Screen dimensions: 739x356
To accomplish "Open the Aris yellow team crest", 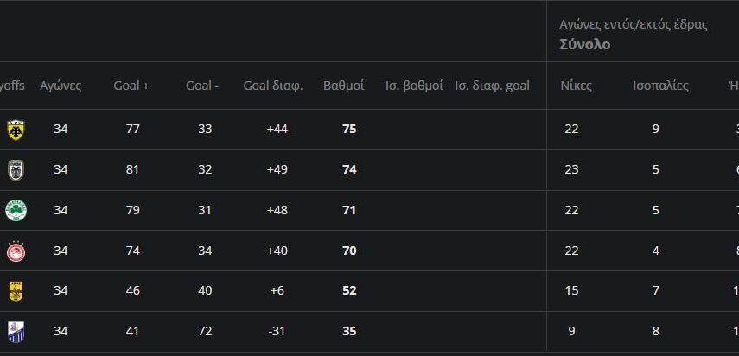I will click(16, 291).
